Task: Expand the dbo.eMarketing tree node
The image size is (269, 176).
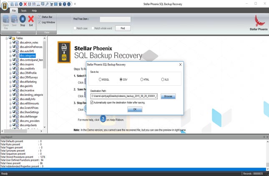Action: (10, 82)
